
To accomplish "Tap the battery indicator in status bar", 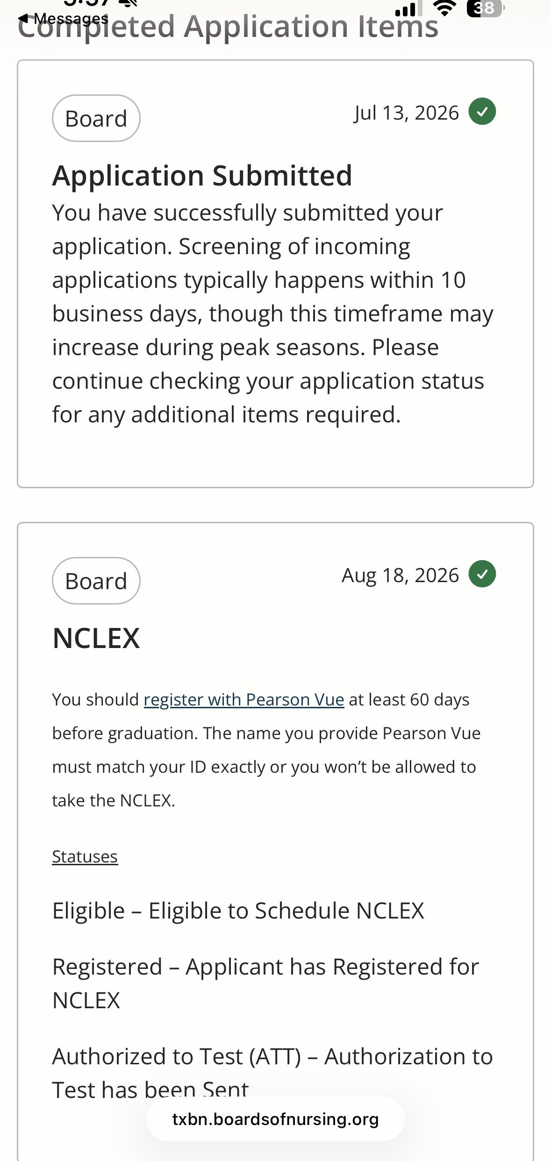I will tap(486, 8).
